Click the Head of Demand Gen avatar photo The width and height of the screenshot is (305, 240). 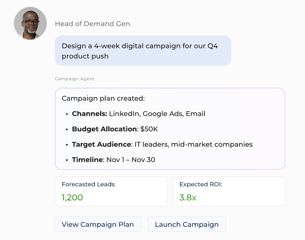[30, 23]
